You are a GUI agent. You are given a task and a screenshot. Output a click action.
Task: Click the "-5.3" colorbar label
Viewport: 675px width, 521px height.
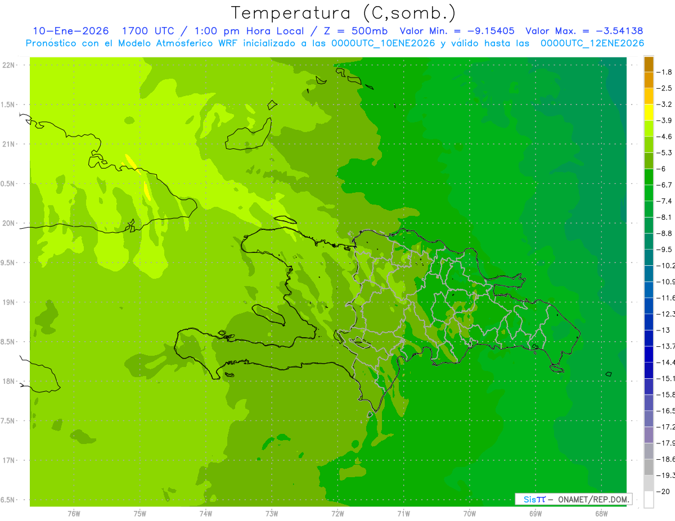click(x=665, y=153)
